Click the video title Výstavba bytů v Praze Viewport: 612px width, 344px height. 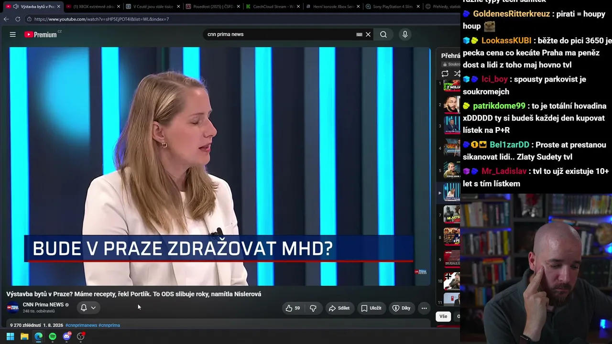133,294
